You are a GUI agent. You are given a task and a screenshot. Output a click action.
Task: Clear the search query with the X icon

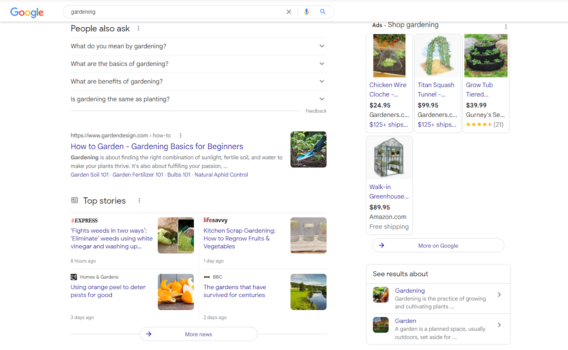(x=289, y=12)
